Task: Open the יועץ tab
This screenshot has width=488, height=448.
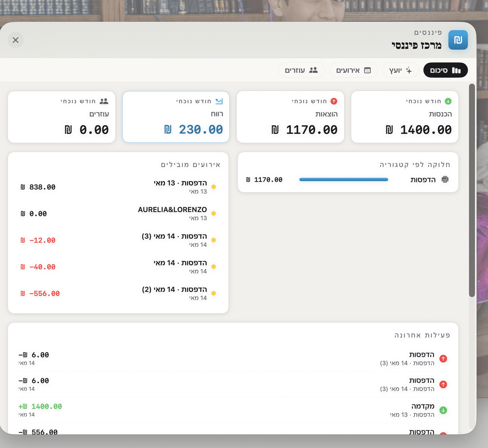Action: [x=400, y=70]
